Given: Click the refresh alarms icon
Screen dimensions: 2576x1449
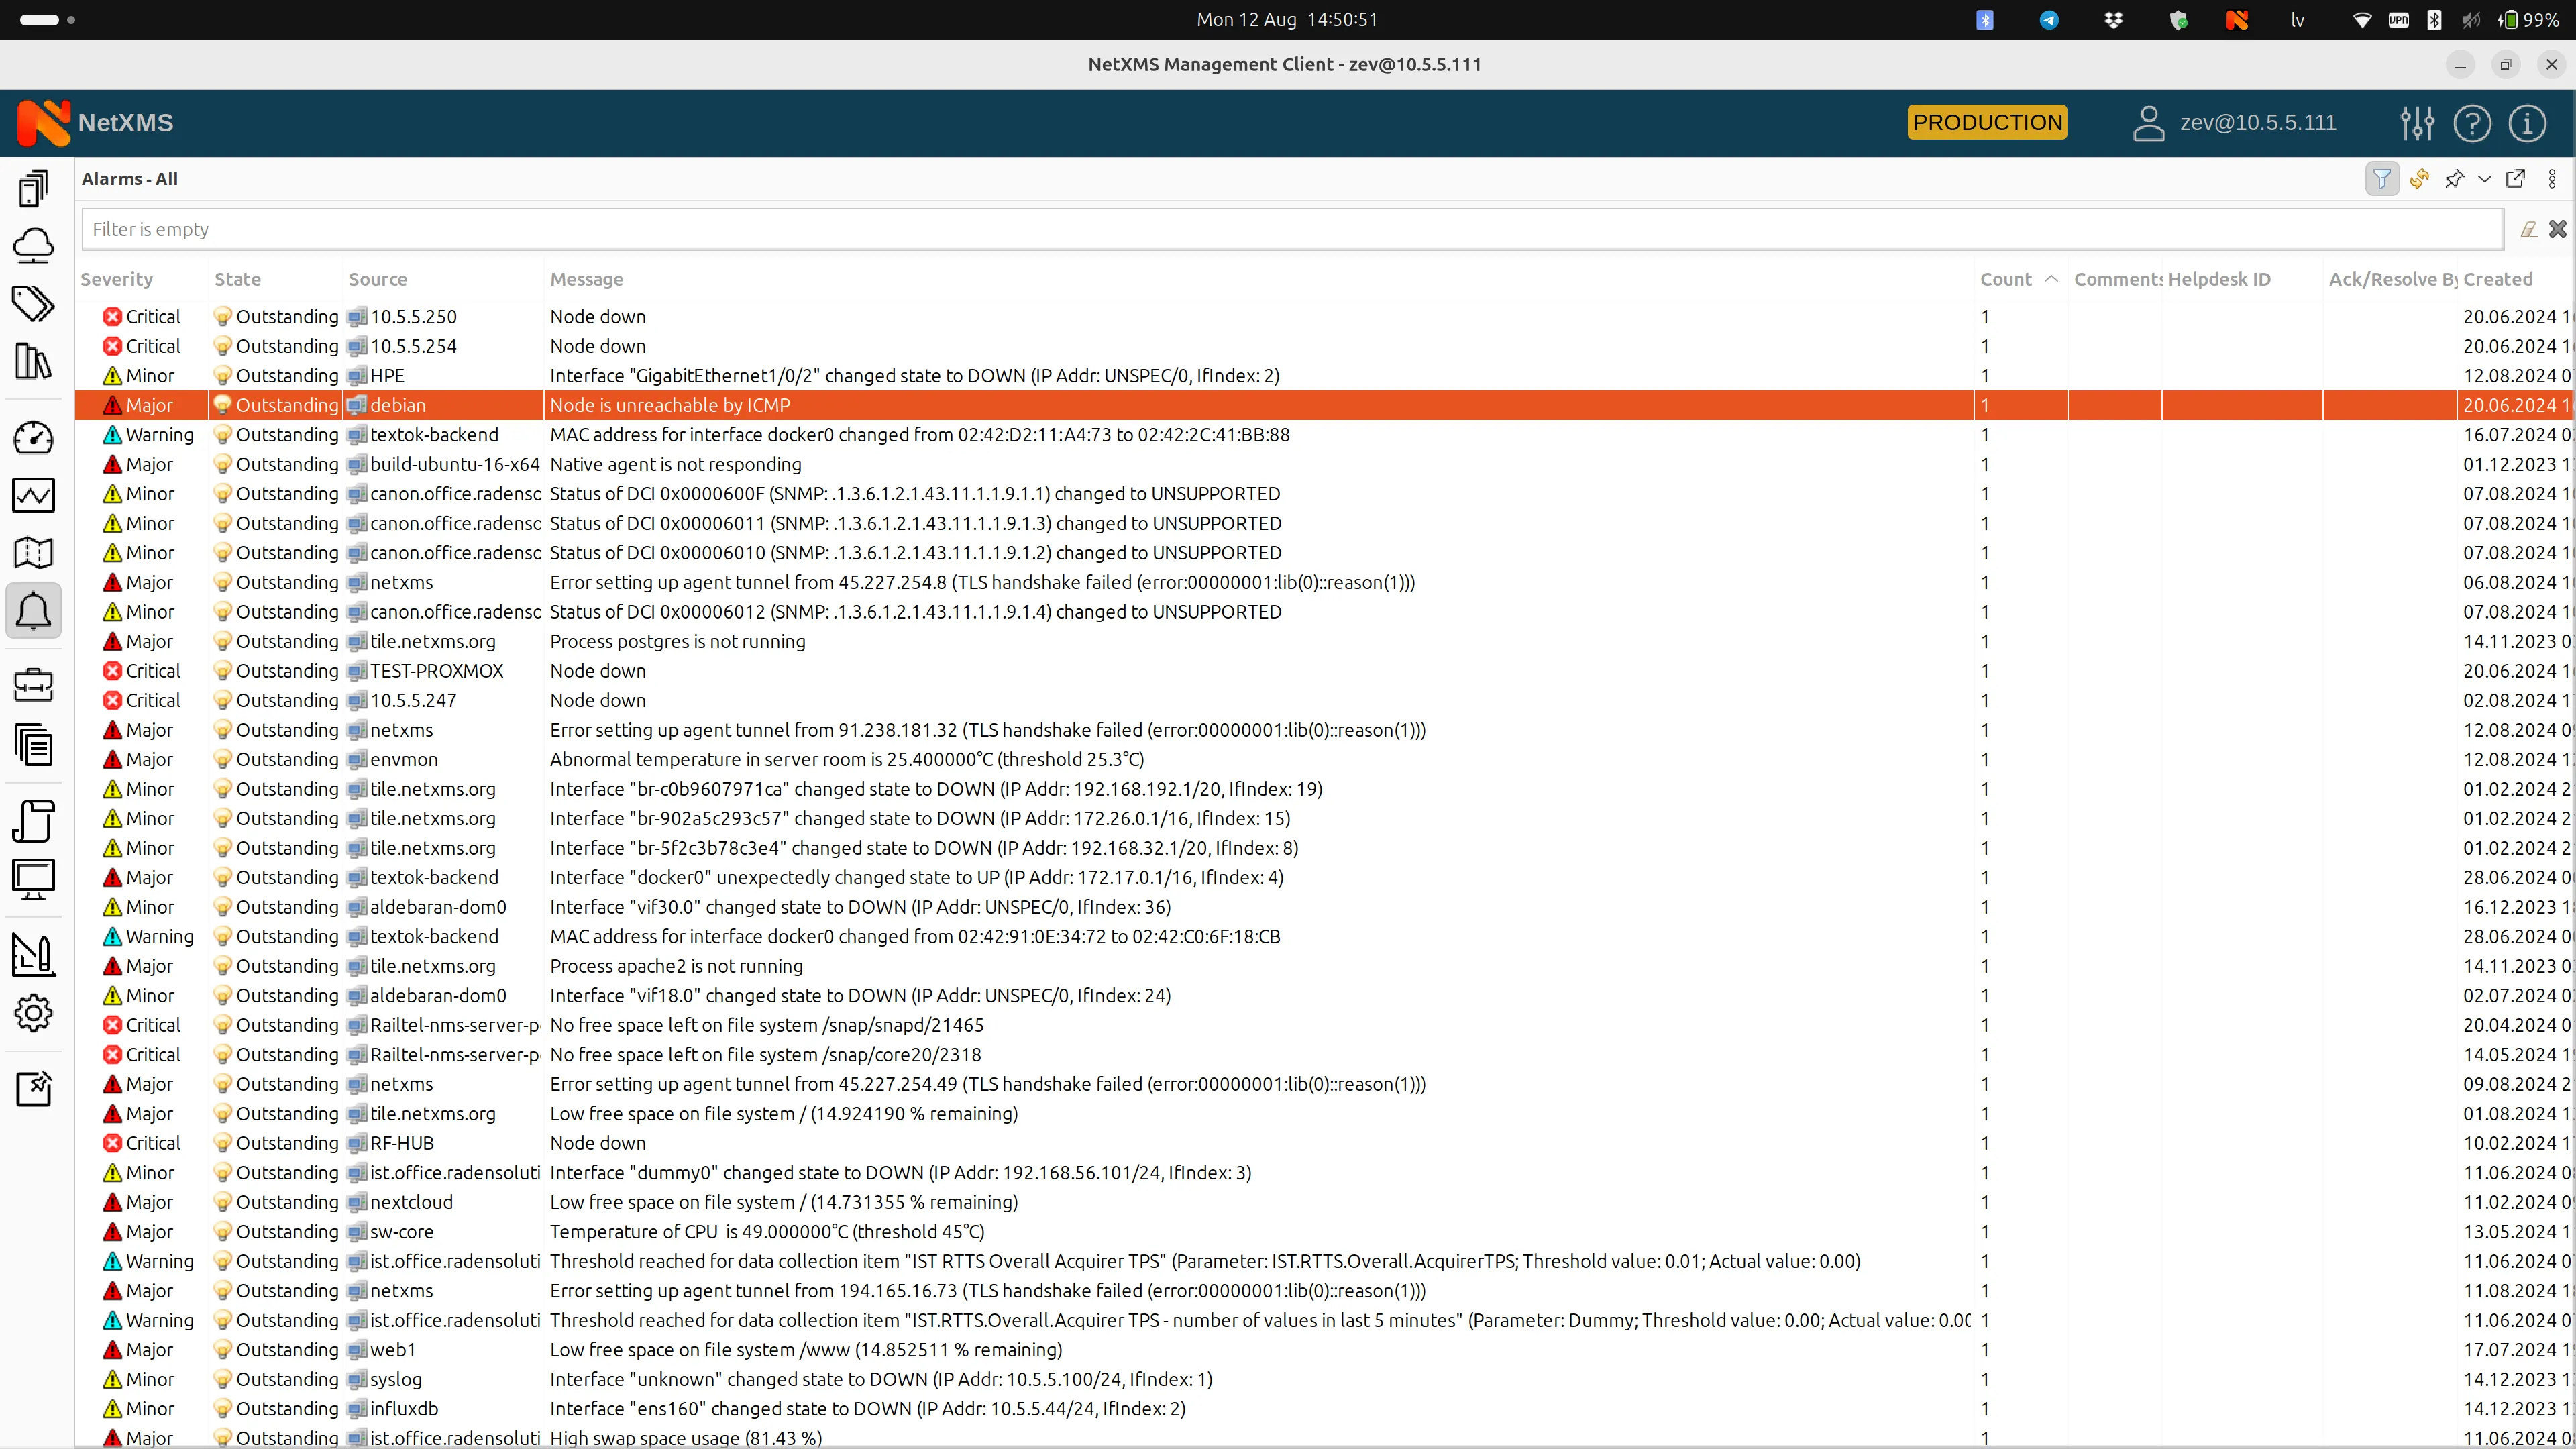Looking at the screenshot, I should coord(2419,179).
